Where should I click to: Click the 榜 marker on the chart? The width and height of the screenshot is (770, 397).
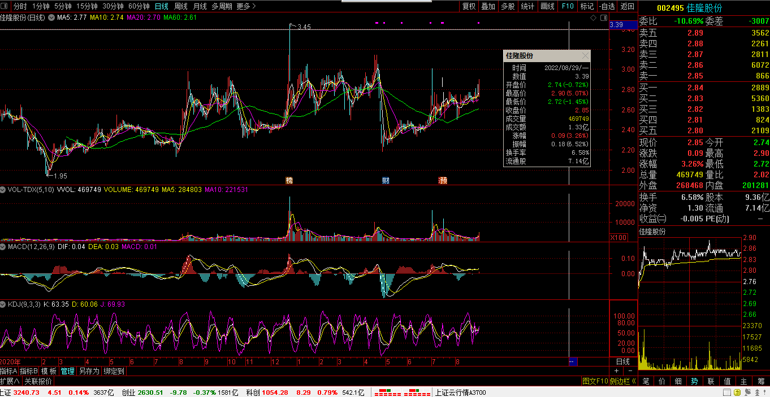click(289, 181)
